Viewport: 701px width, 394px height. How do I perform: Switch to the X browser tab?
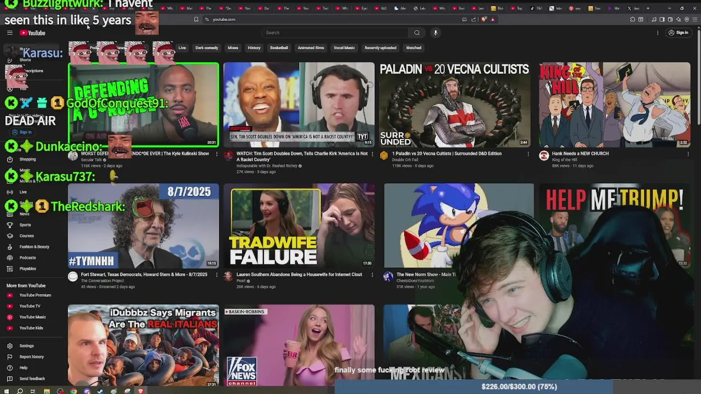pos(634,8)
